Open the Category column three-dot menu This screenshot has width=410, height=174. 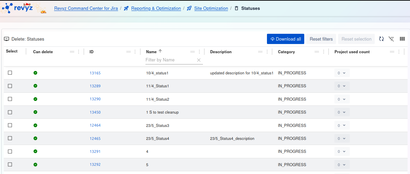324,52
